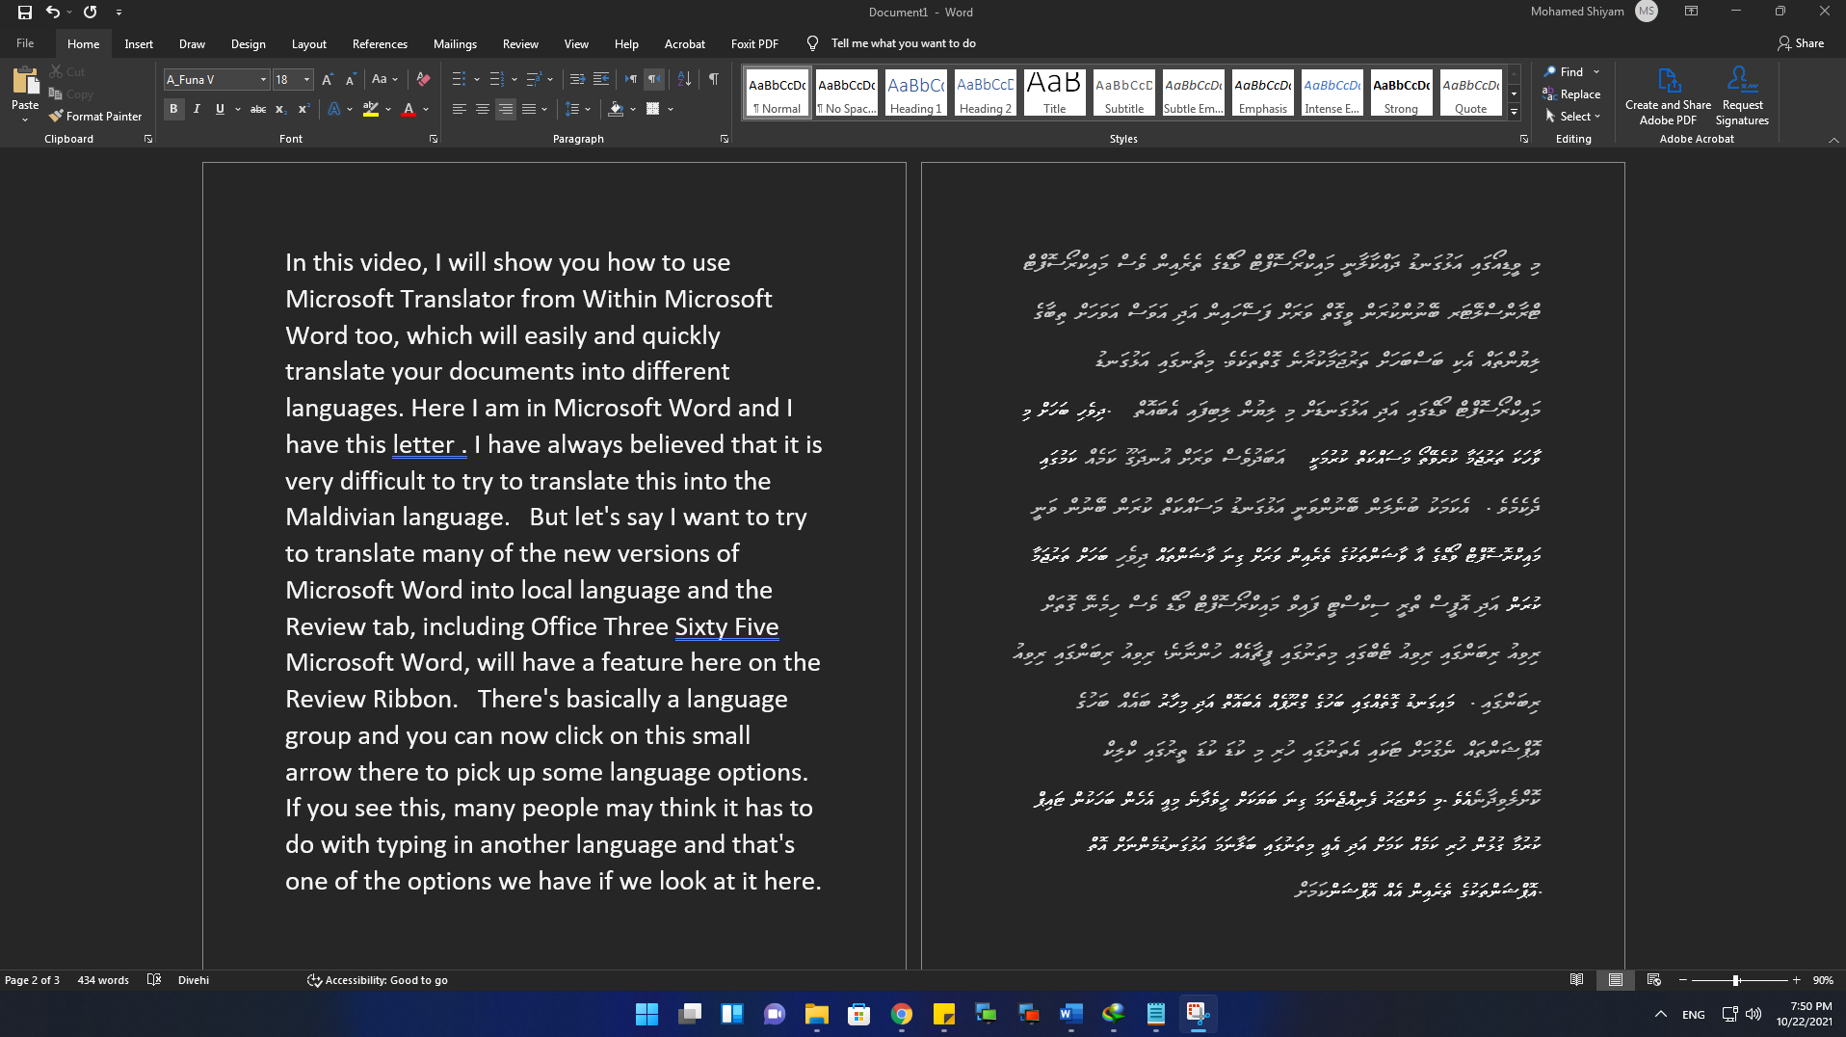Click the Request Signatures icon

click(x=1742, y=96)
